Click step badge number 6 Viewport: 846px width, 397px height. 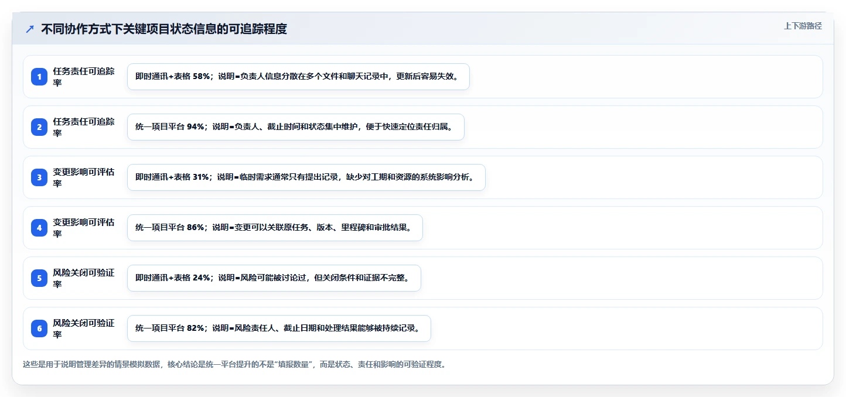[39, 328]
